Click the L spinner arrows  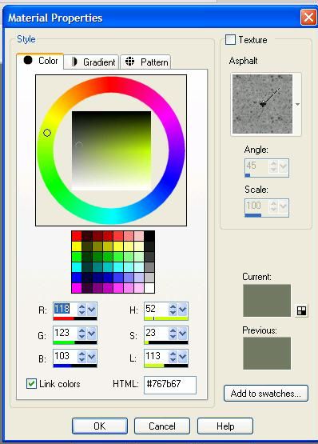(173, 357)
